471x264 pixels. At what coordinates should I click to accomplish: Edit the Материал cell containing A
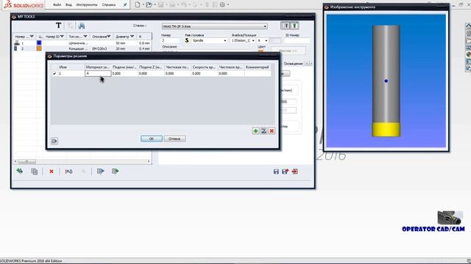(x=98, y=73)
